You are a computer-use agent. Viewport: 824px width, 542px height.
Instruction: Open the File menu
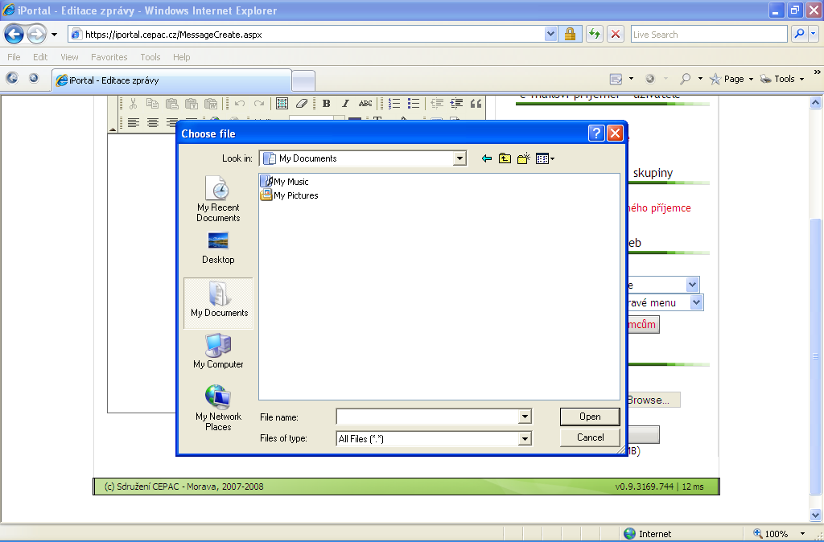click(x=14, y=57)
